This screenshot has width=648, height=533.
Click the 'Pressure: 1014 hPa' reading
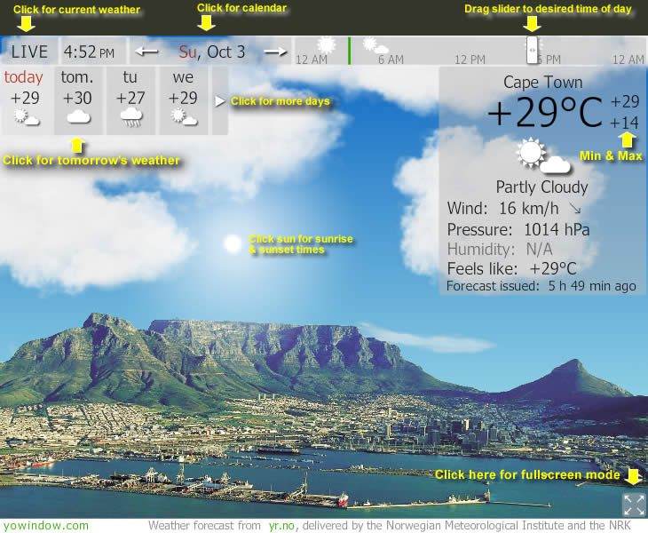click(x=518, y=229)
